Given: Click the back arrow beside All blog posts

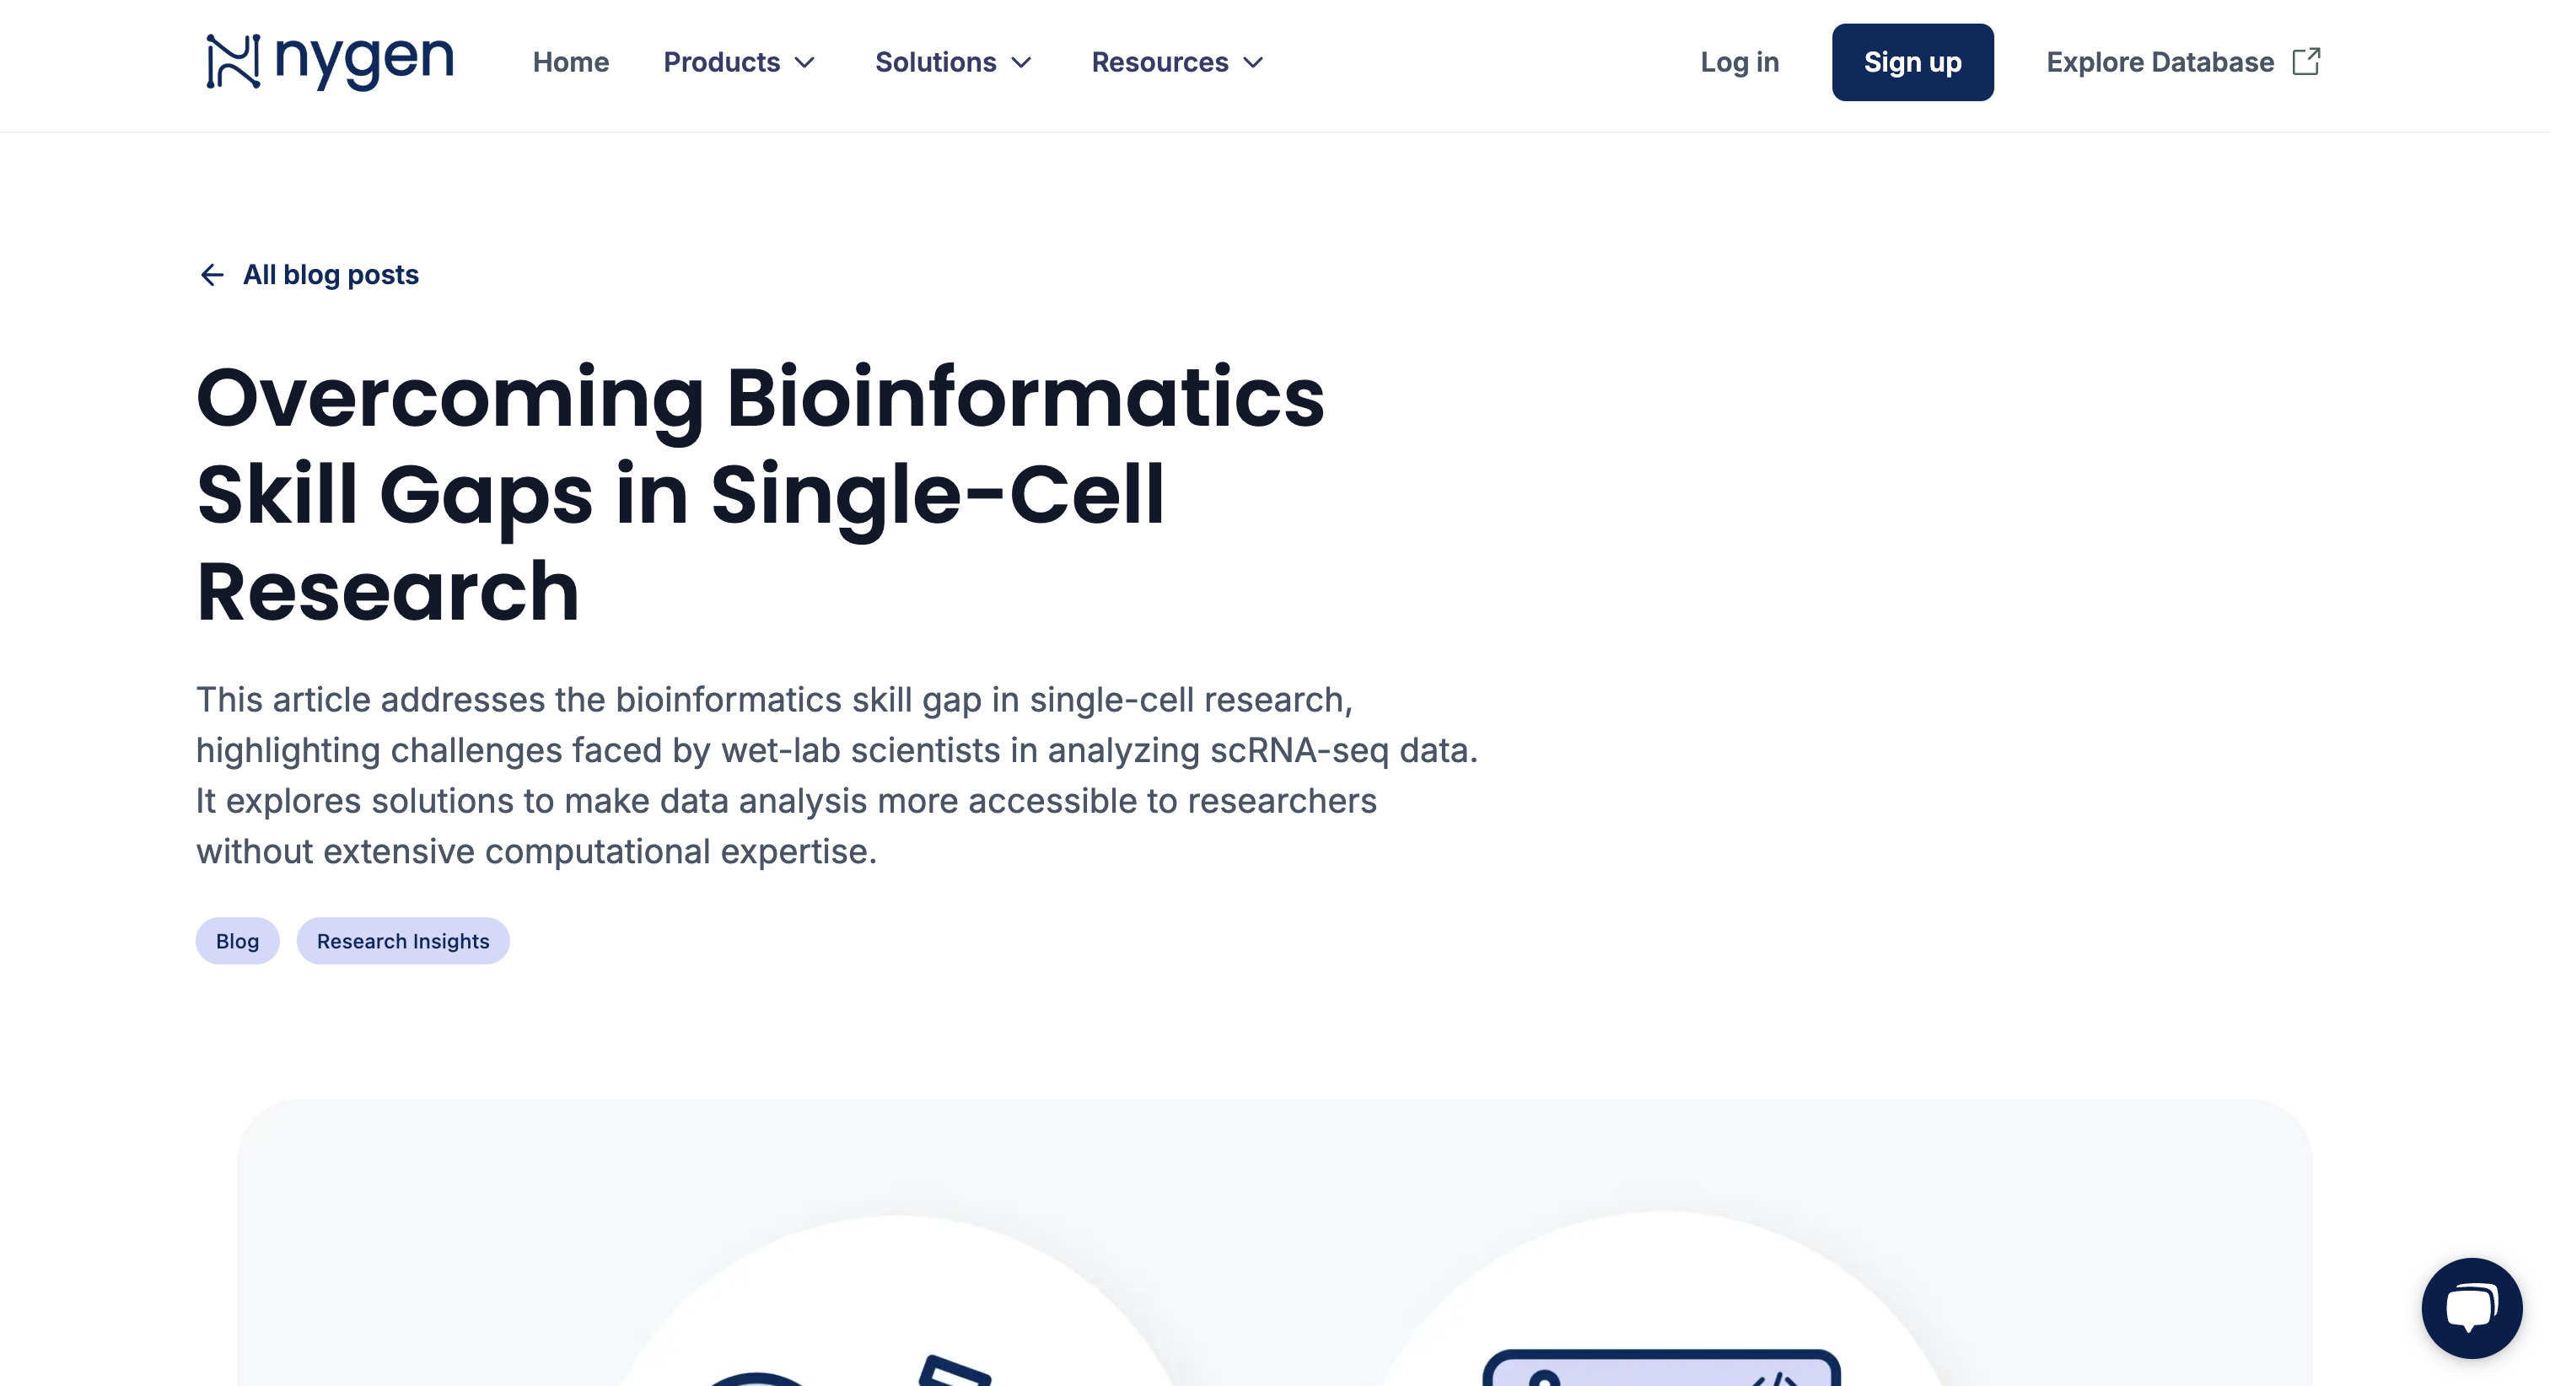Looking at the screenshot, I should click(212, 274).
